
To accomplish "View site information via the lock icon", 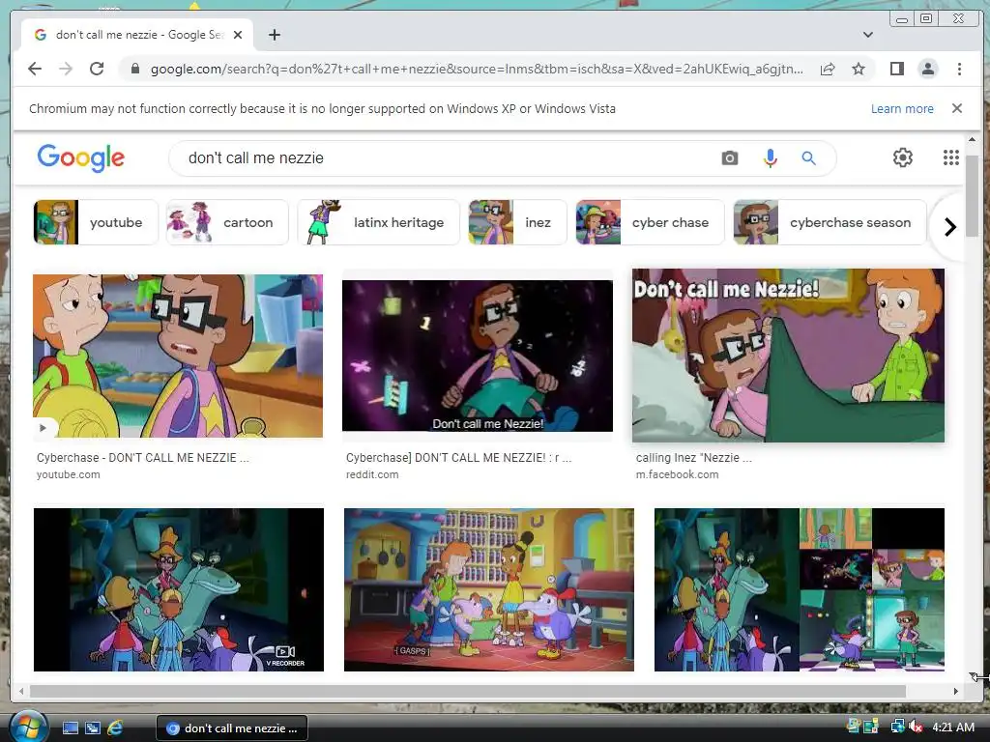I will pos(134,69).
